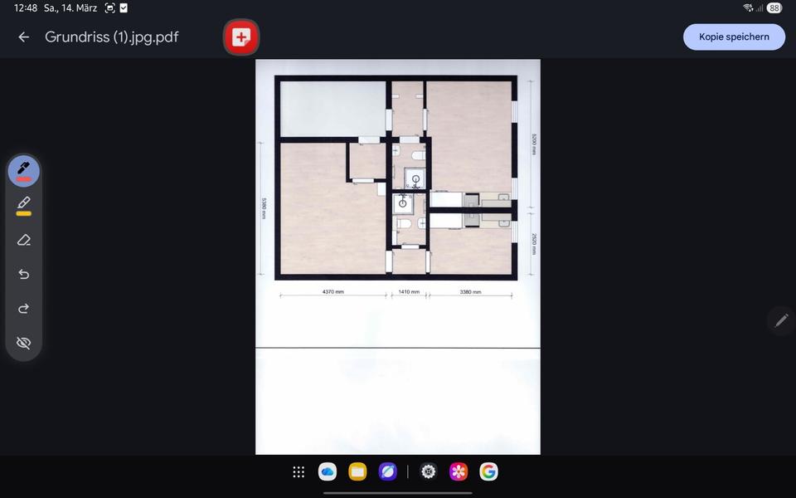
Task: Choose the eraser tool
Action: pos(23,240)
